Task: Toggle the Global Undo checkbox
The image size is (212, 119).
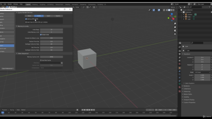Action: [41, 35]
